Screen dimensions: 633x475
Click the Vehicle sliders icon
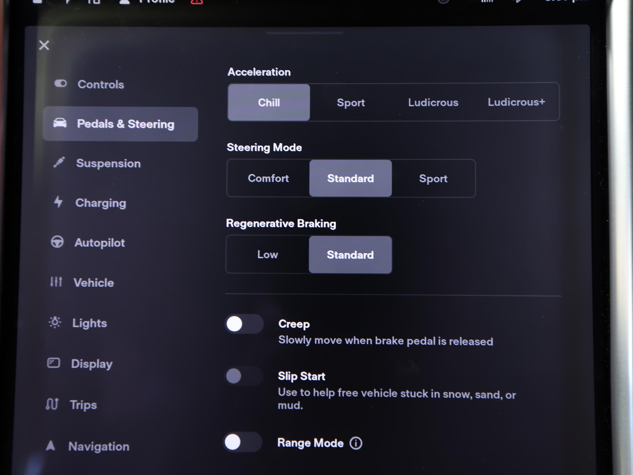coord(56,282)
